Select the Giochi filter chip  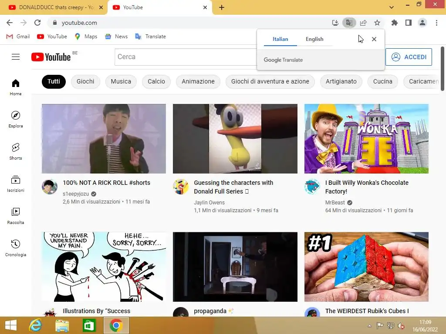click(x=85, y=81)
